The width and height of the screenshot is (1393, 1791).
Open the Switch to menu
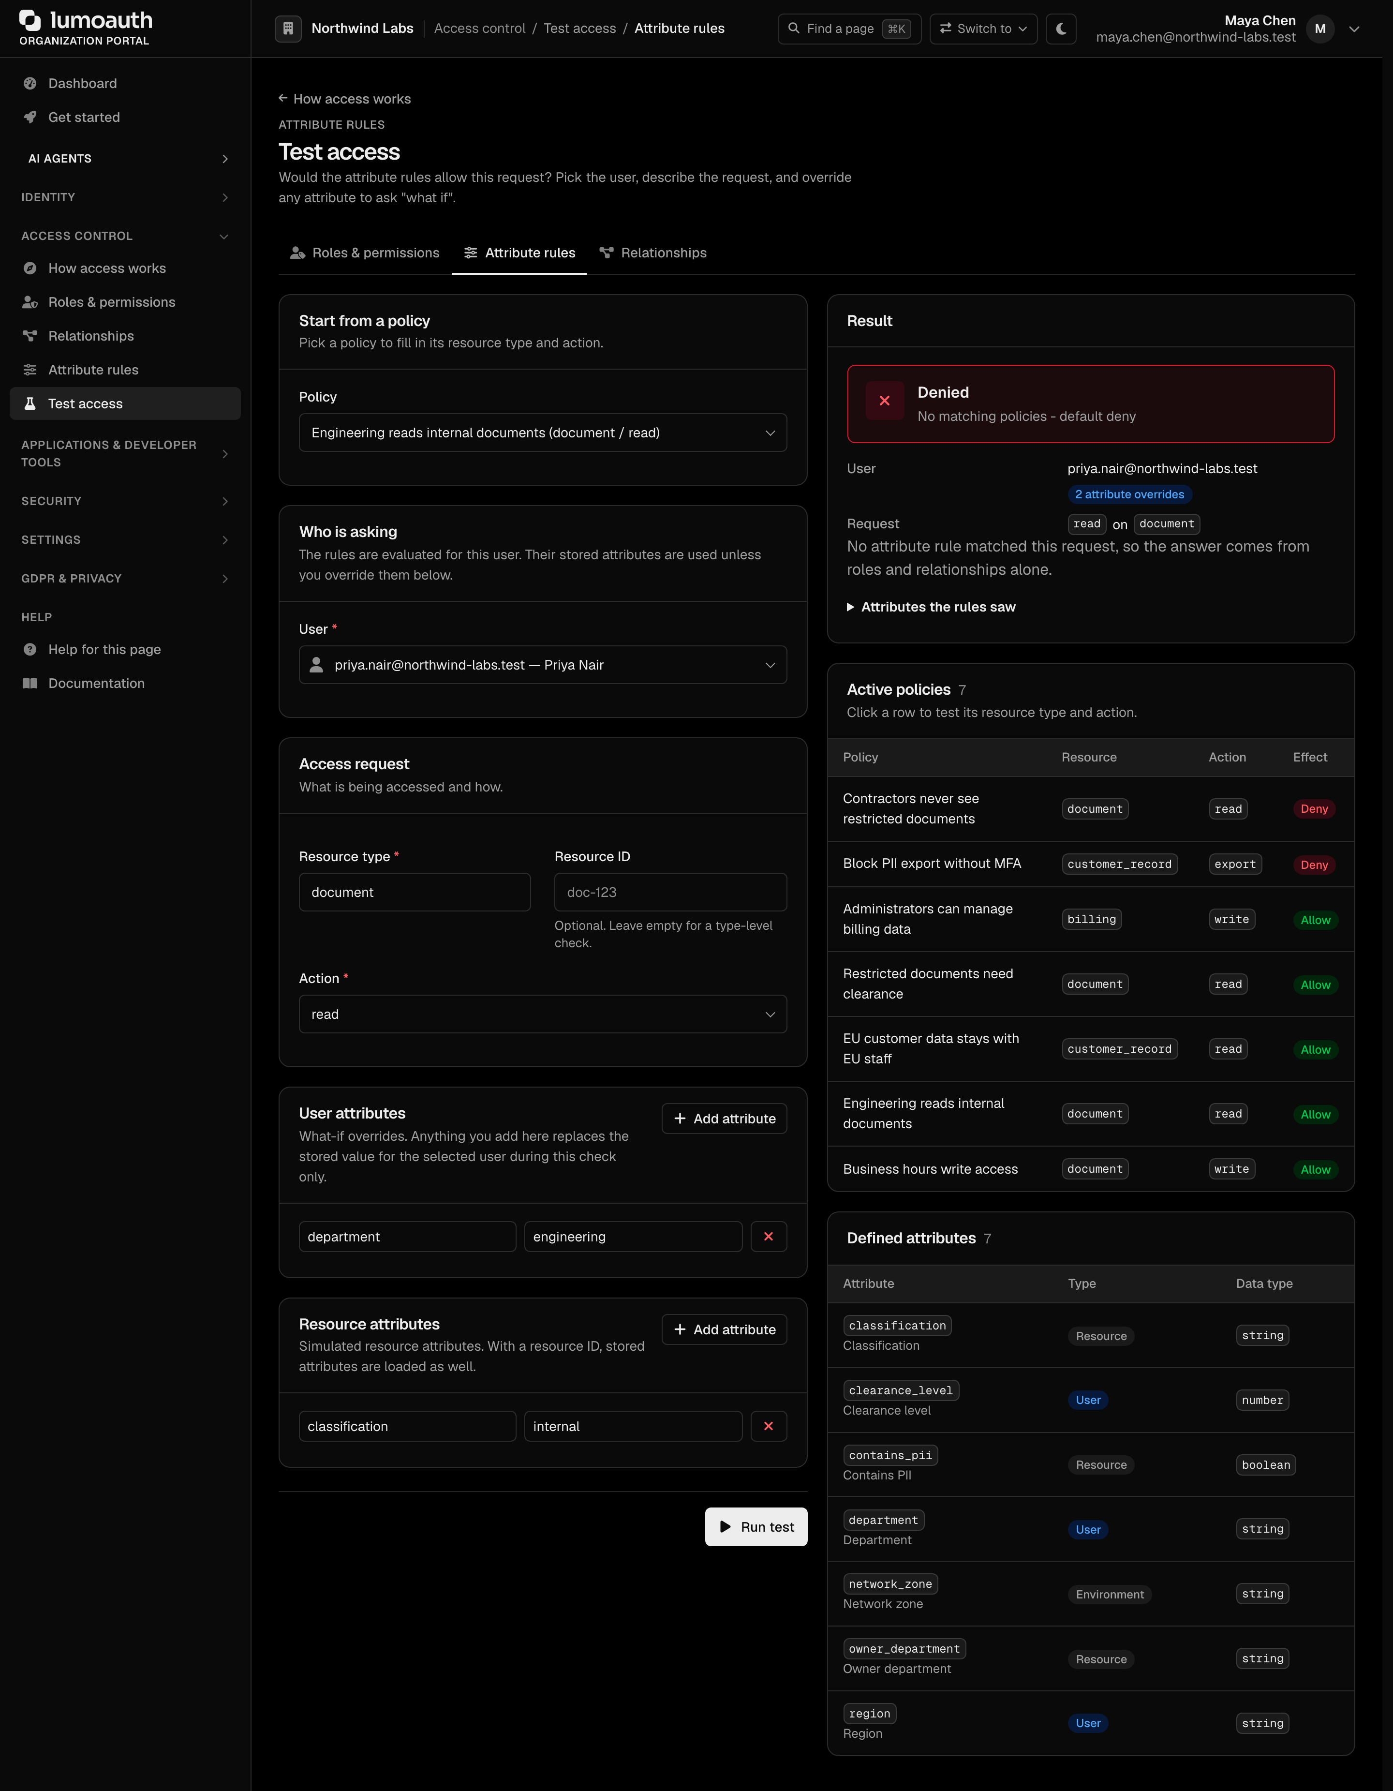(x=983, y=29)
